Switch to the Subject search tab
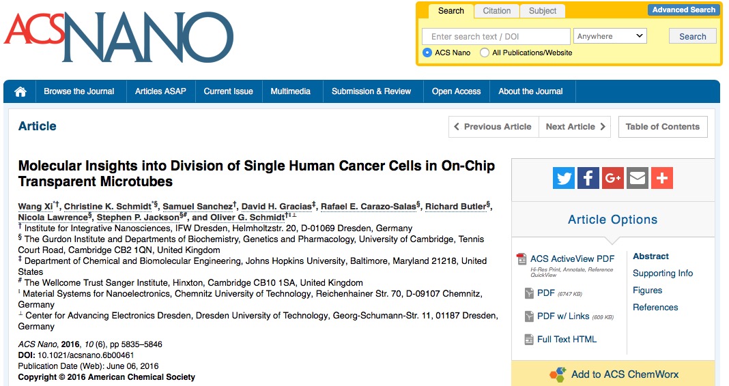The image size is (729, 386). click(542, 11)
